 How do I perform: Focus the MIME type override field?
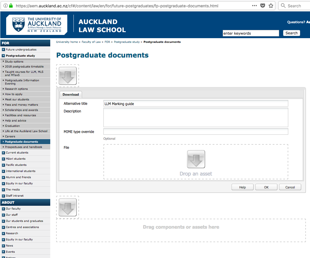[195, 131]
